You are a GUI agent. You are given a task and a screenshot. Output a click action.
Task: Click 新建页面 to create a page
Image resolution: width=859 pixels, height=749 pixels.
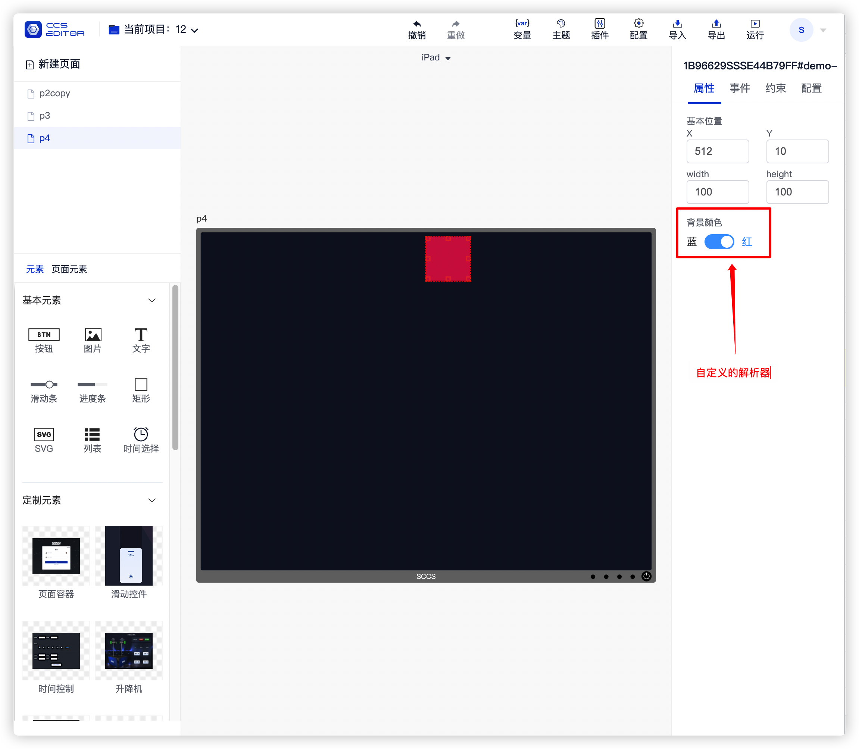coord(53,65)
